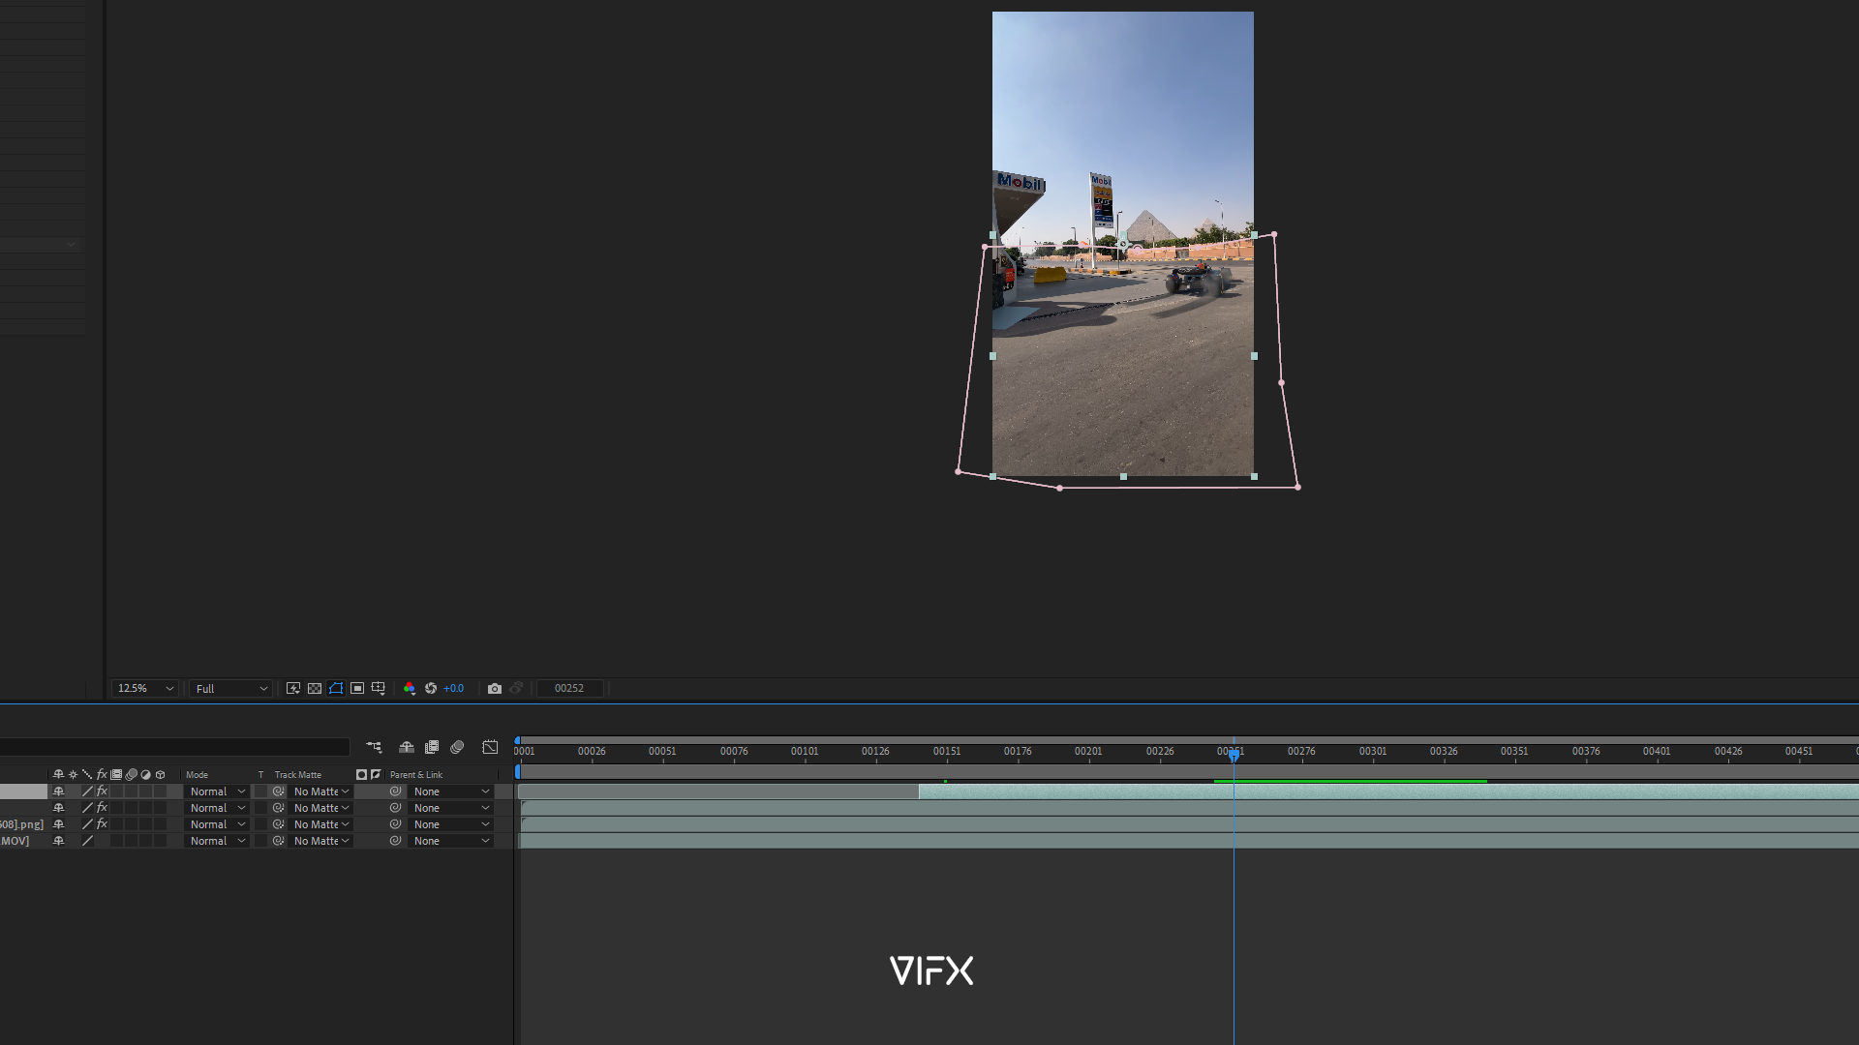The image size is (1859, 1045).
Task: Toggle the Motion Blur enable switch
Action: click(x=457, y=747)
